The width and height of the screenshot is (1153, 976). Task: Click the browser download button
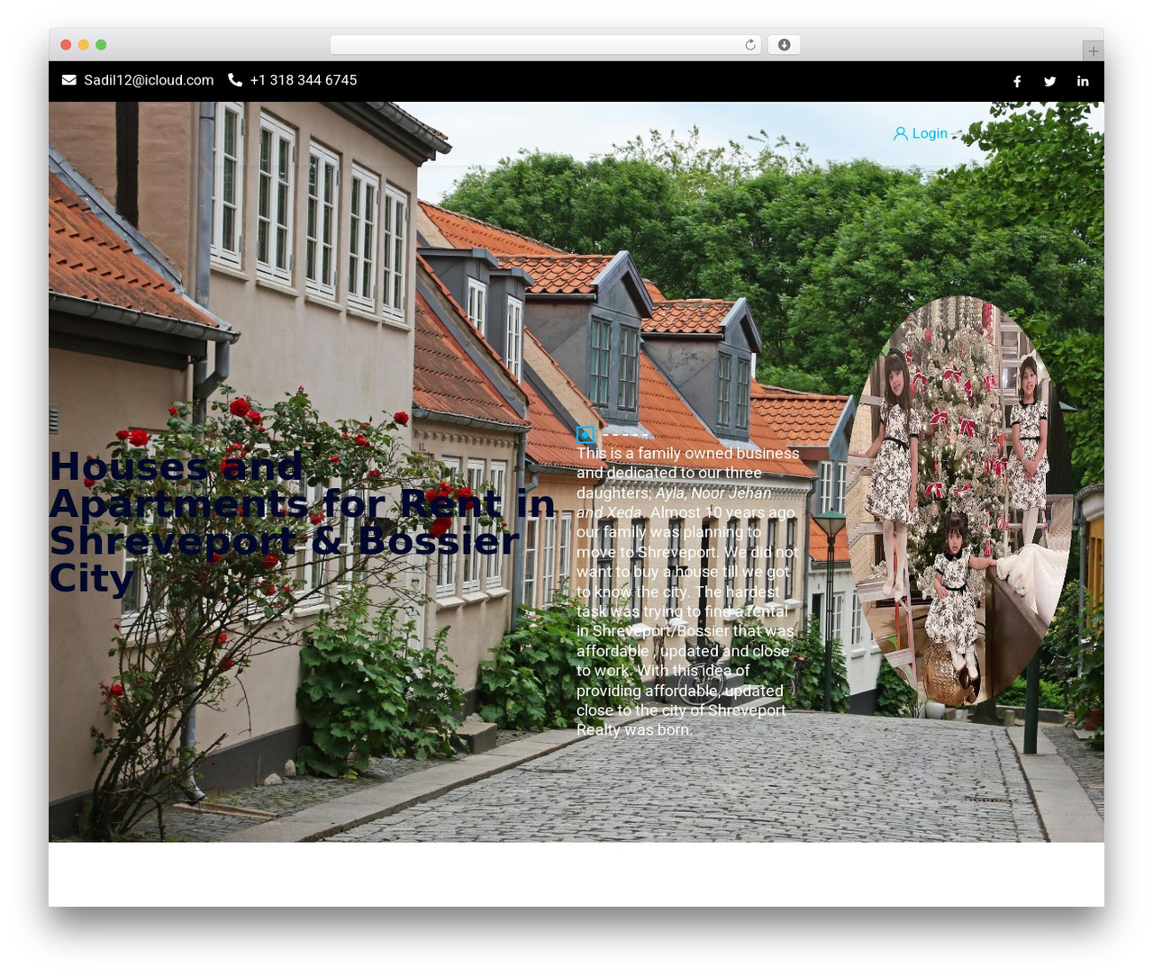click(784, 45)
